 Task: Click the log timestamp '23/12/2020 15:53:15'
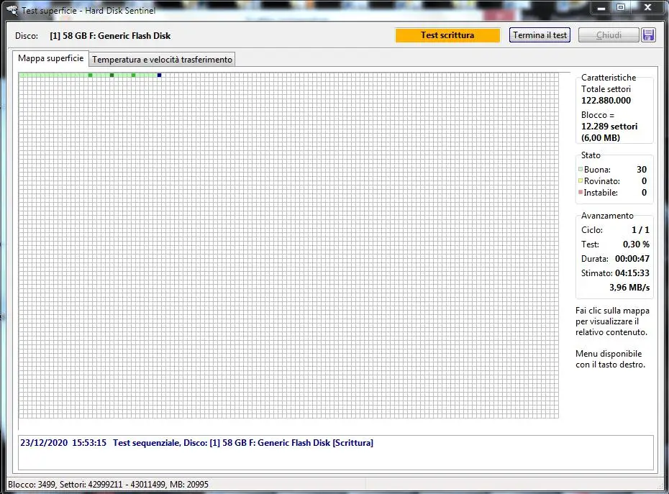click(63, 443)
